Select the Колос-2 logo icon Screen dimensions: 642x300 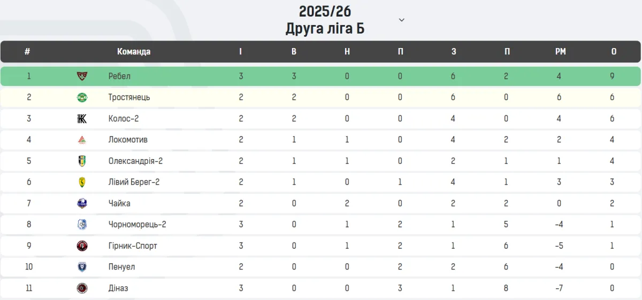[82, 119]
